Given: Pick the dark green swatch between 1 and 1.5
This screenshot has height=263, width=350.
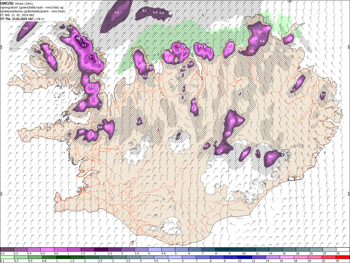Looking at the screenshot, I should tap(63, 257).
